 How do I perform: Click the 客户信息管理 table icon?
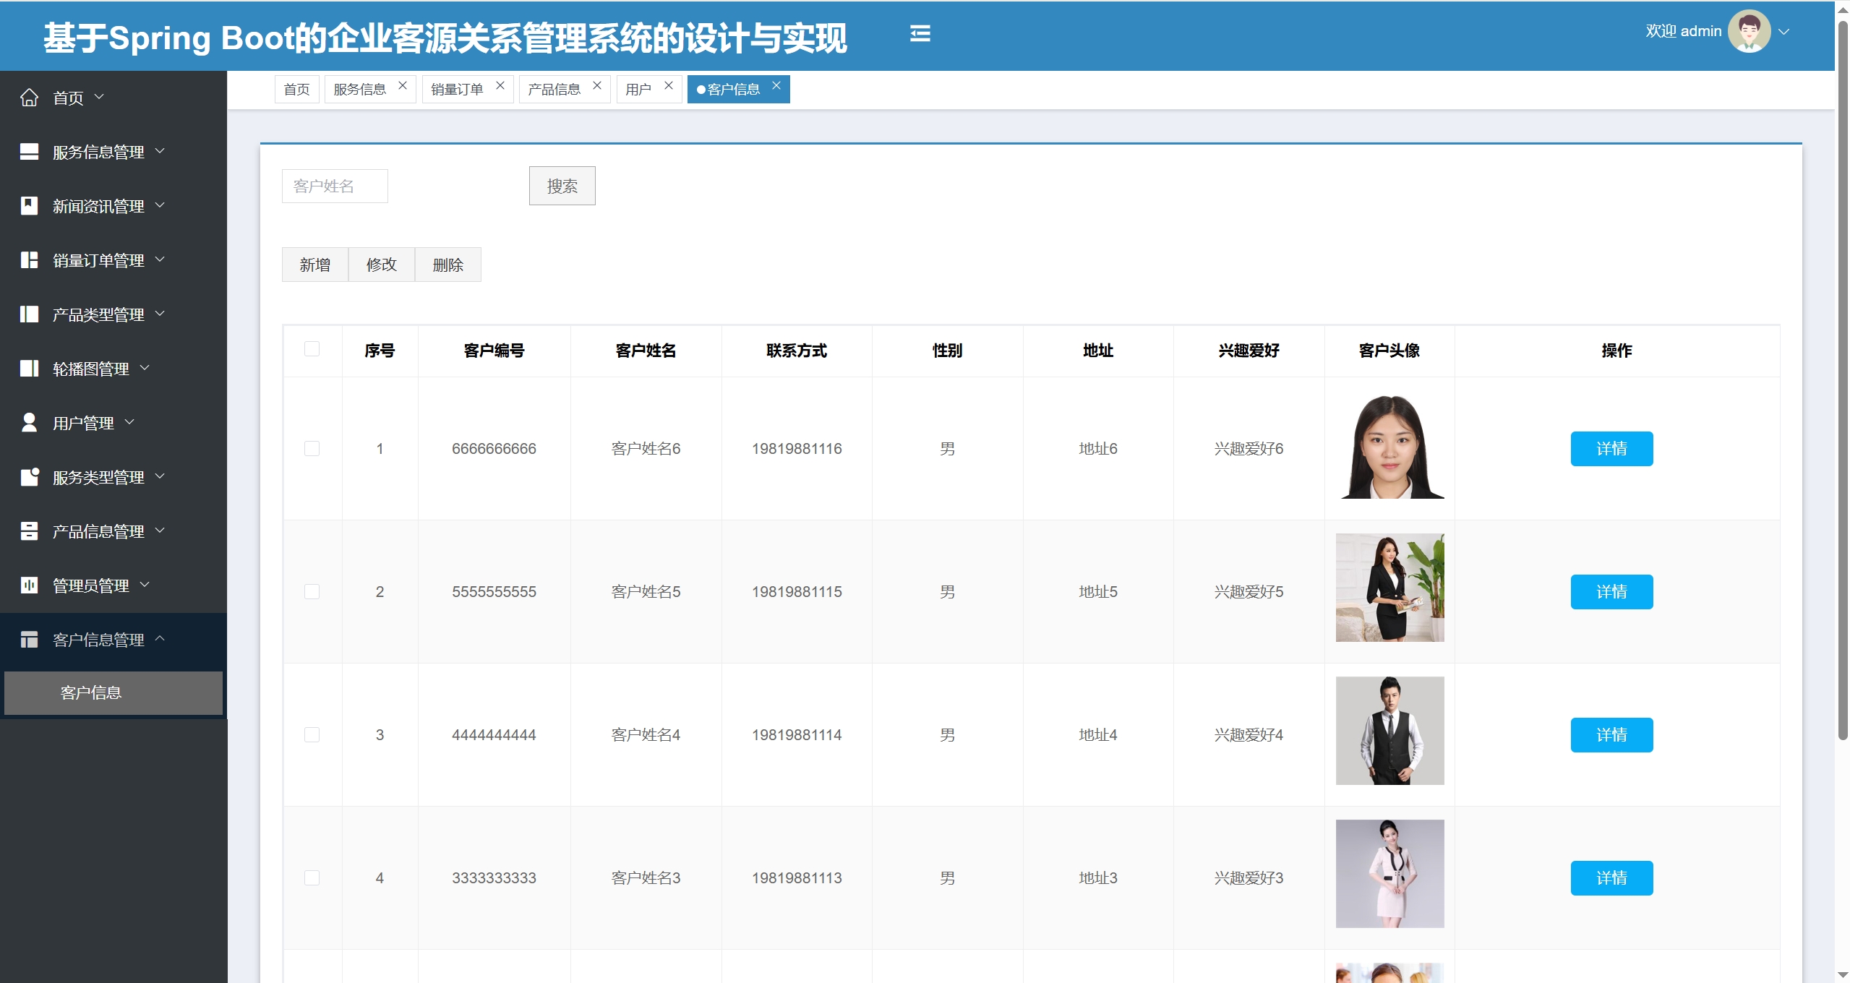(x=29, y=640)
